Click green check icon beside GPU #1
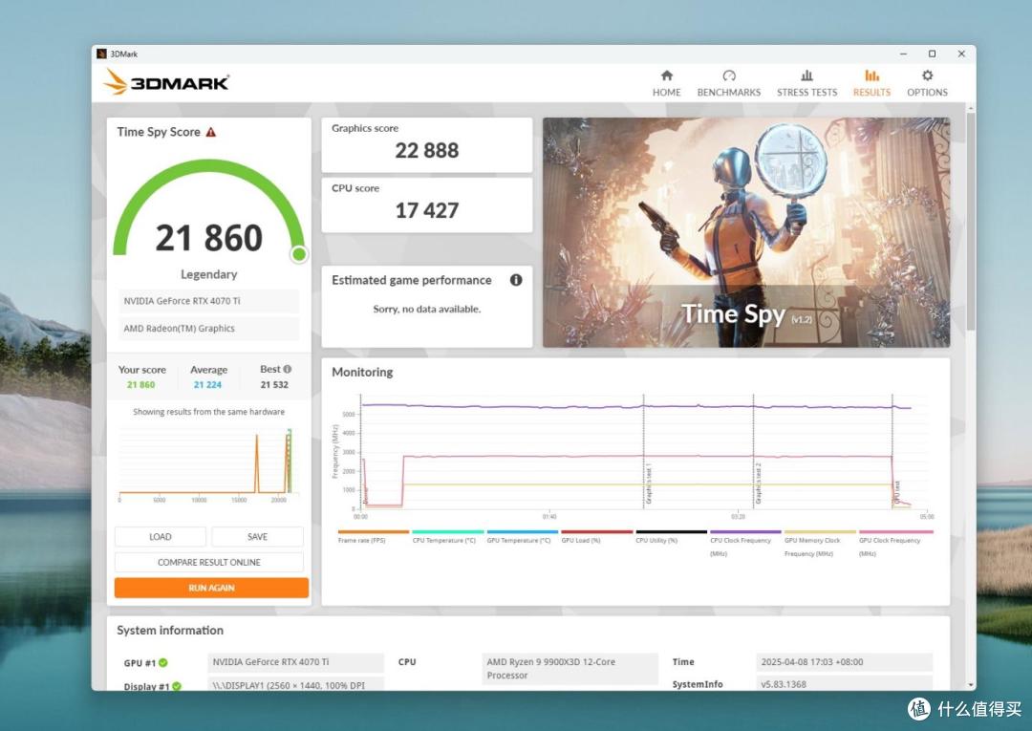This screenshot has width=1032, height=731. (x=163, y=662)
